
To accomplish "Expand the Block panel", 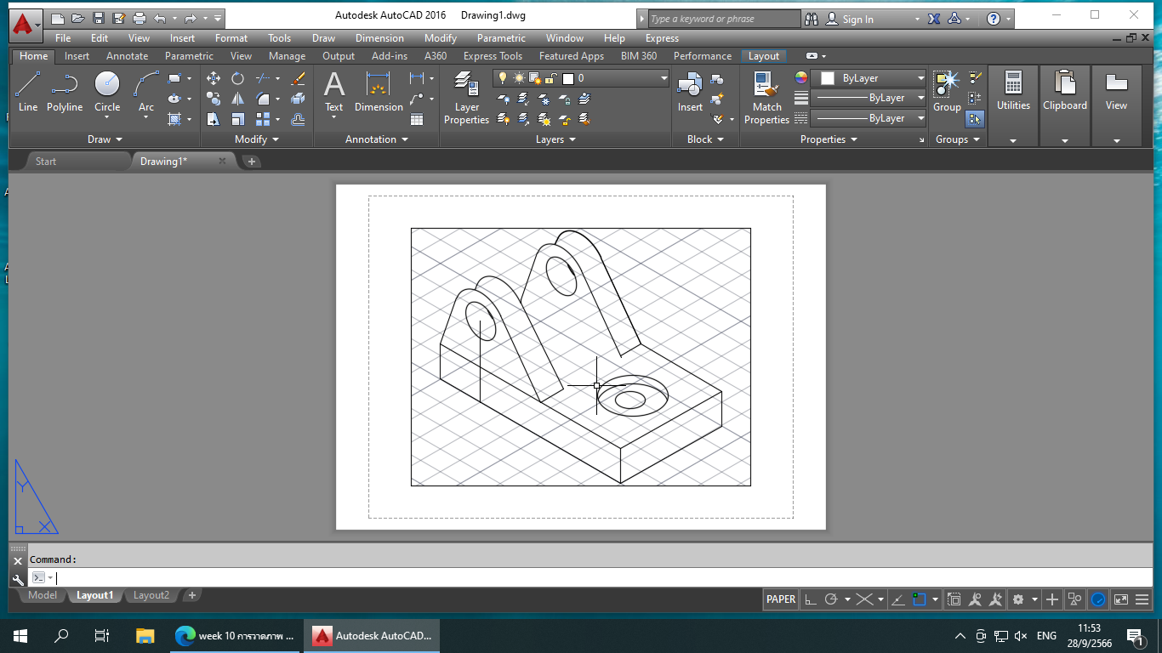I will (x=705, y=139).
